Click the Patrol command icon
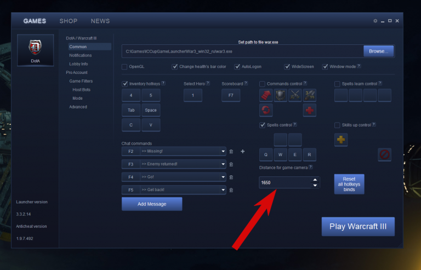This screenshot has width=421, height=270. pos(309,95)
